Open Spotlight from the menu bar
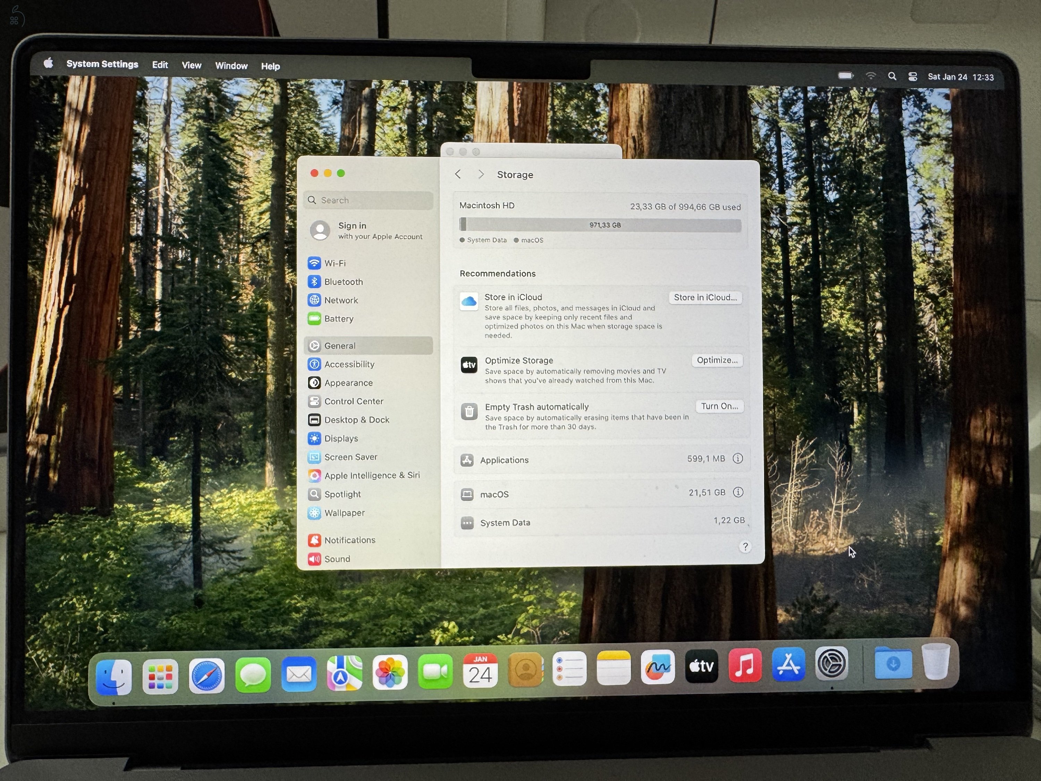 [892, 76]
